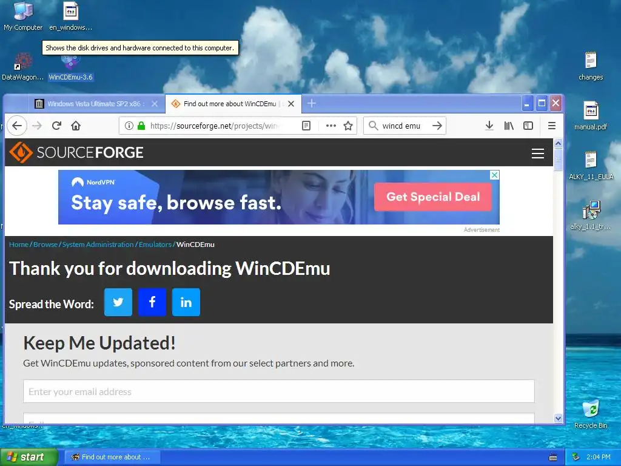Open the browser downloads panel

pyautogui.click(x=489, y=126)
